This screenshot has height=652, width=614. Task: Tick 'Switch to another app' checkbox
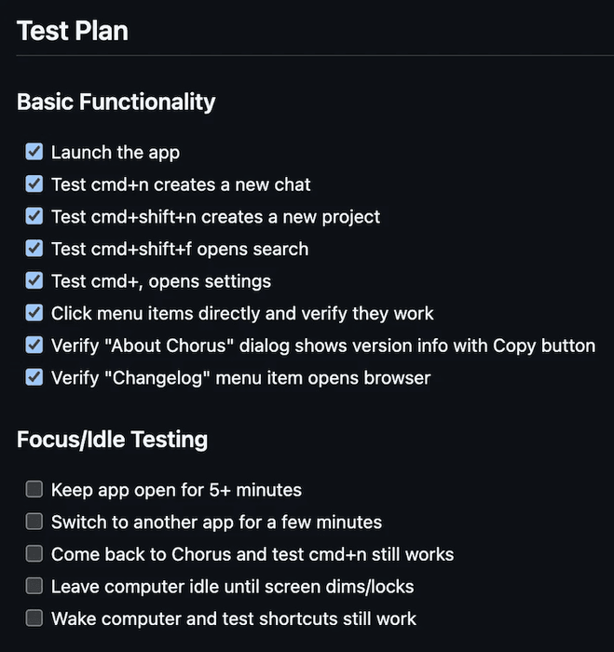tap(34, 522)
